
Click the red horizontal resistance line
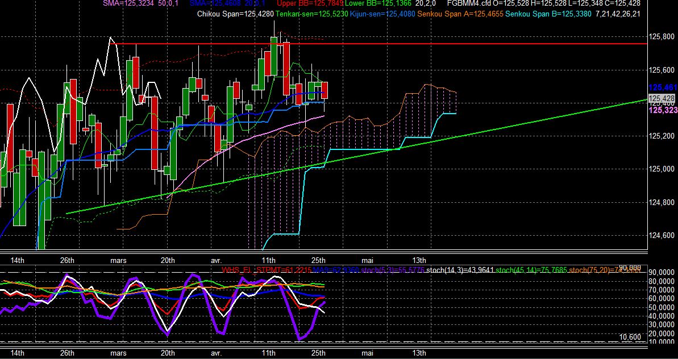[x=378, y=44]
